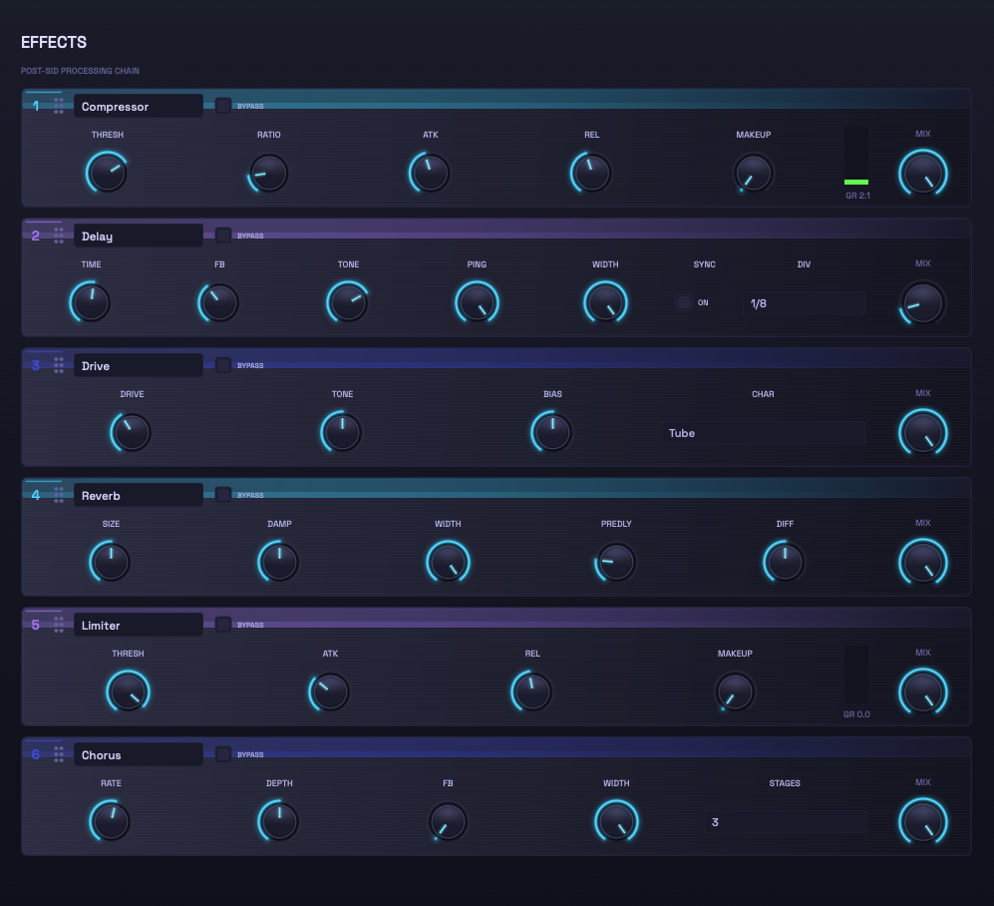Click the Reverb DIFF knob

(785, 562)
